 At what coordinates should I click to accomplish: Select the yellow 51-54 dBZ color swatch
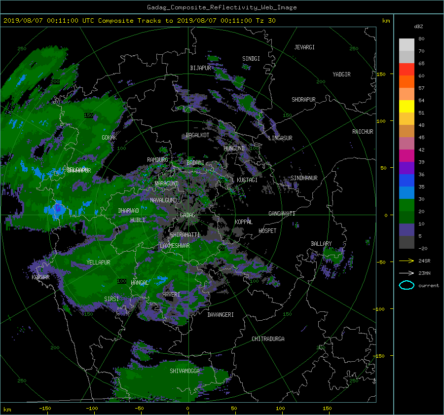(407, 106)
